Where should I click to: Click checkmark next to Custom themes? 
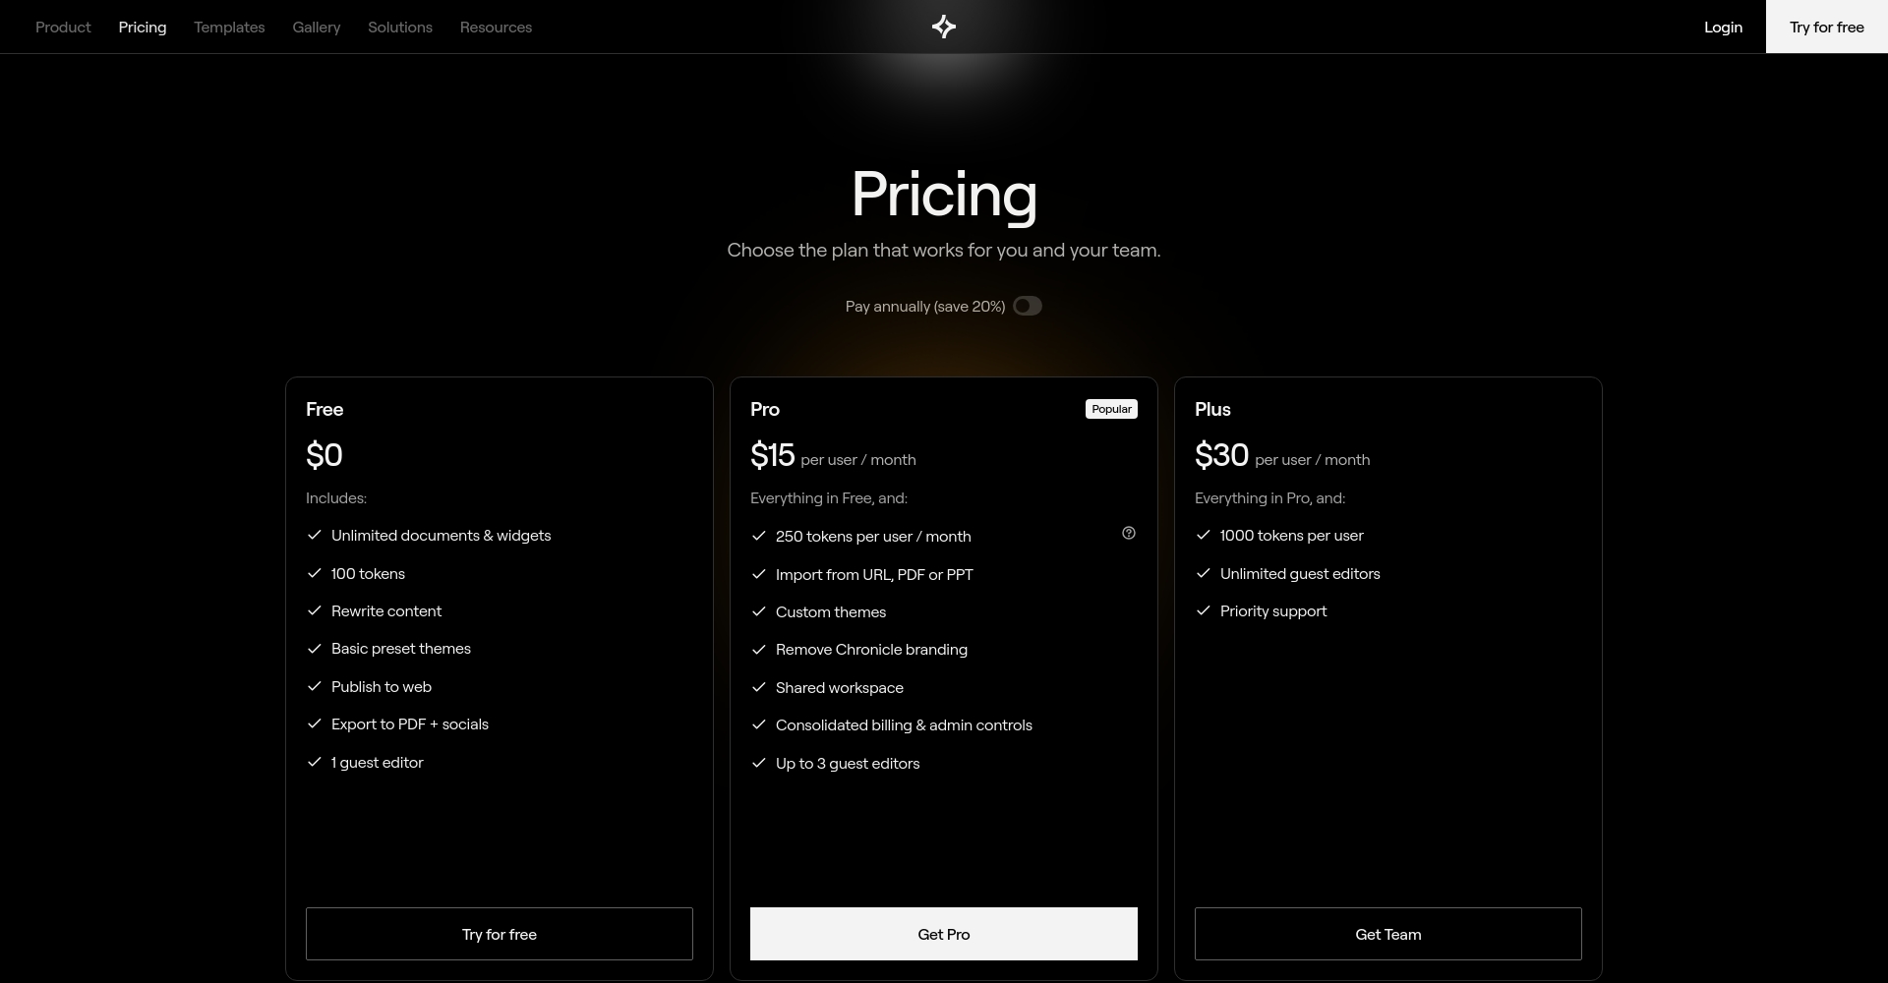tap(759, 611)
